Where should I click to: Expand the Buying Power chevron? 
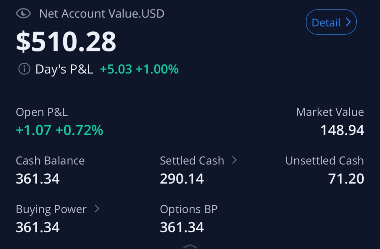point(97,209)
